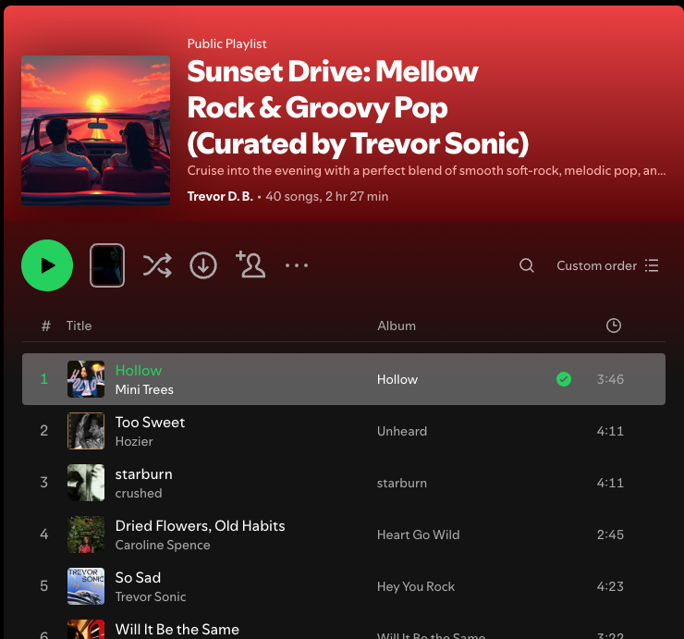
Task: Click the So Sad track artwork
Action: [x=86, y=586]
